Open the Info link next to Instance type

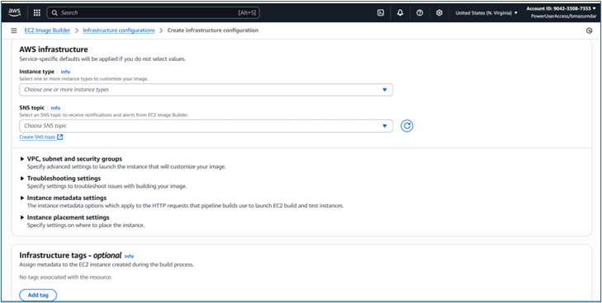point(65,72)
